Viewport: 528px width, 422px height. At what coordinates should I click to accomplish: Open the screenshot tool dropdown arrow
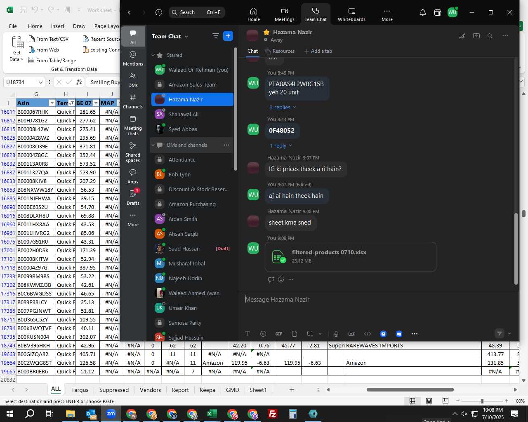pyautogui.click(x=320, y=334)
